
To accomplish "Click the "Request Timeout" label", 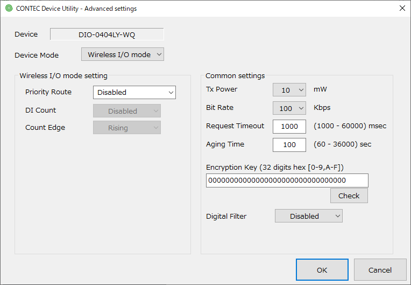I will 235,126.
